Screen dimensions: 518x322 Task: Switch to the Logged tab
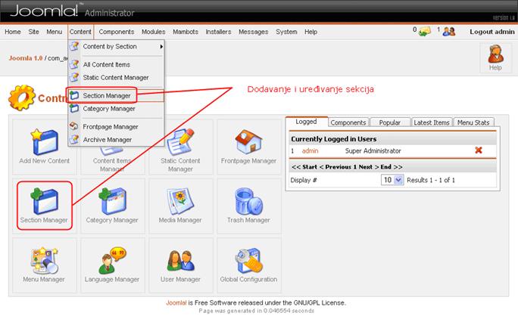click(307, 122)
